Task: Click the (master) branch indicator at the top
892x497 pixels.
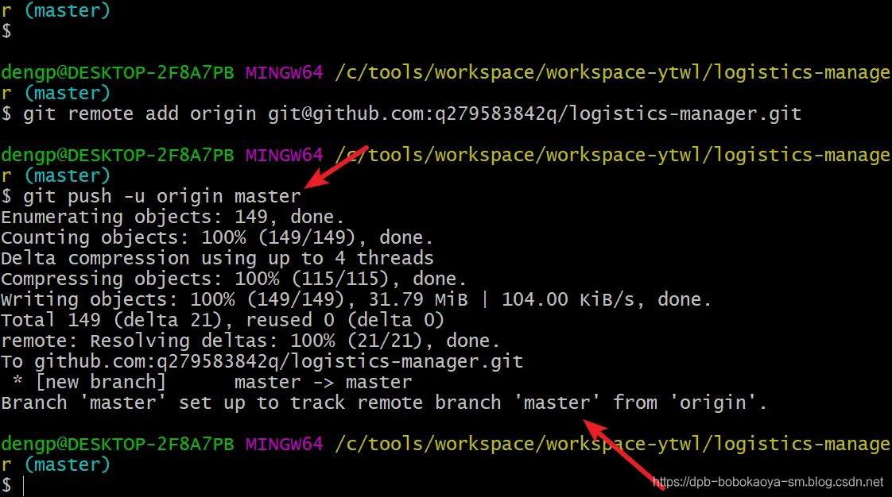Action: coord(67,10)
